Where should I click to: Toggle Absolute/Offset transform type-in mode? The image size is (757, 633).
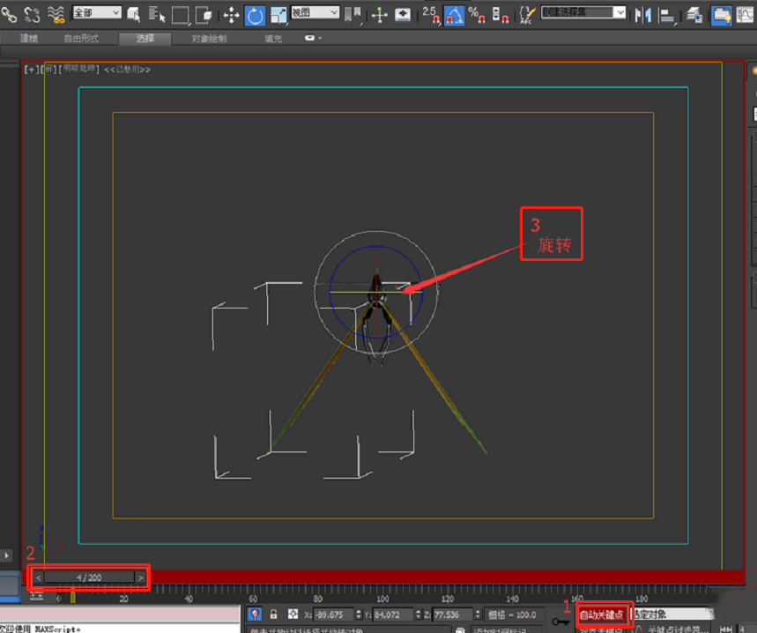pyautogui.click(x=293, y=614)
